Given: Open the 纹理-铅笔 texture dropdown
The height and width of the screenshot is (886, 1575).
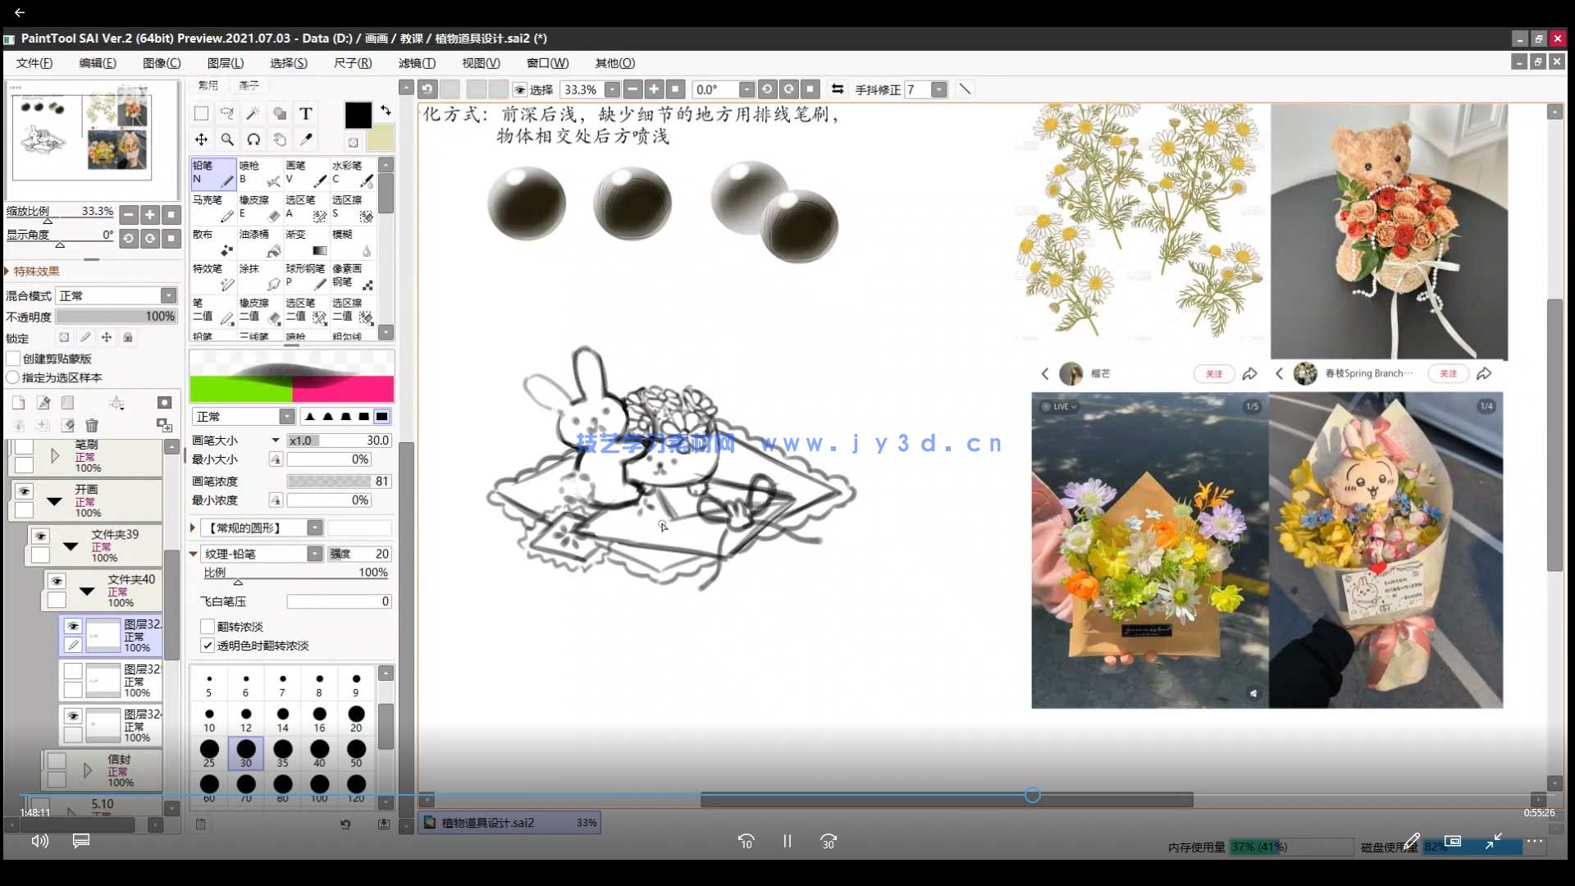Looking at the screenshot, I should (x=314, y=554).
